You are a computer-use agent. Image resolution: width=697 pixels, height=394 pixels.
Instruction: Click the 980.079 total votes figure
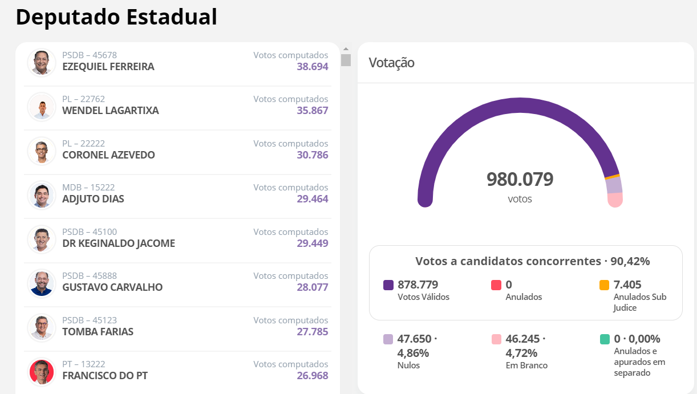520,180
